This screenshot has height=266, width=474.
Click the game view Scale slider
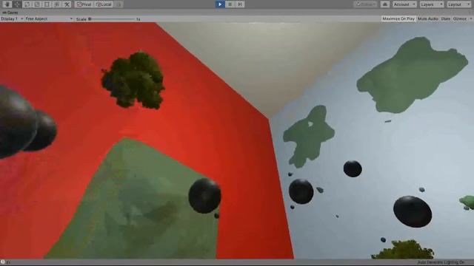(111, 19)
